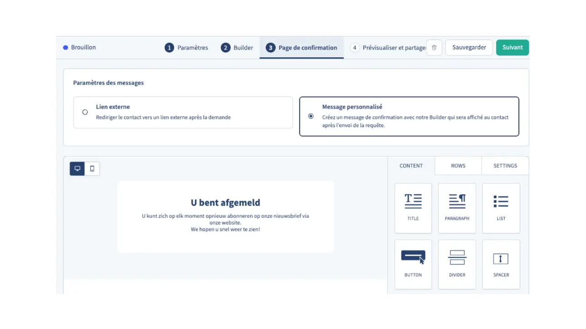Image resolution: width=586 pixels, height=329 pixels.
Task: Select the Button content block
Action: (x=413, y=264)
